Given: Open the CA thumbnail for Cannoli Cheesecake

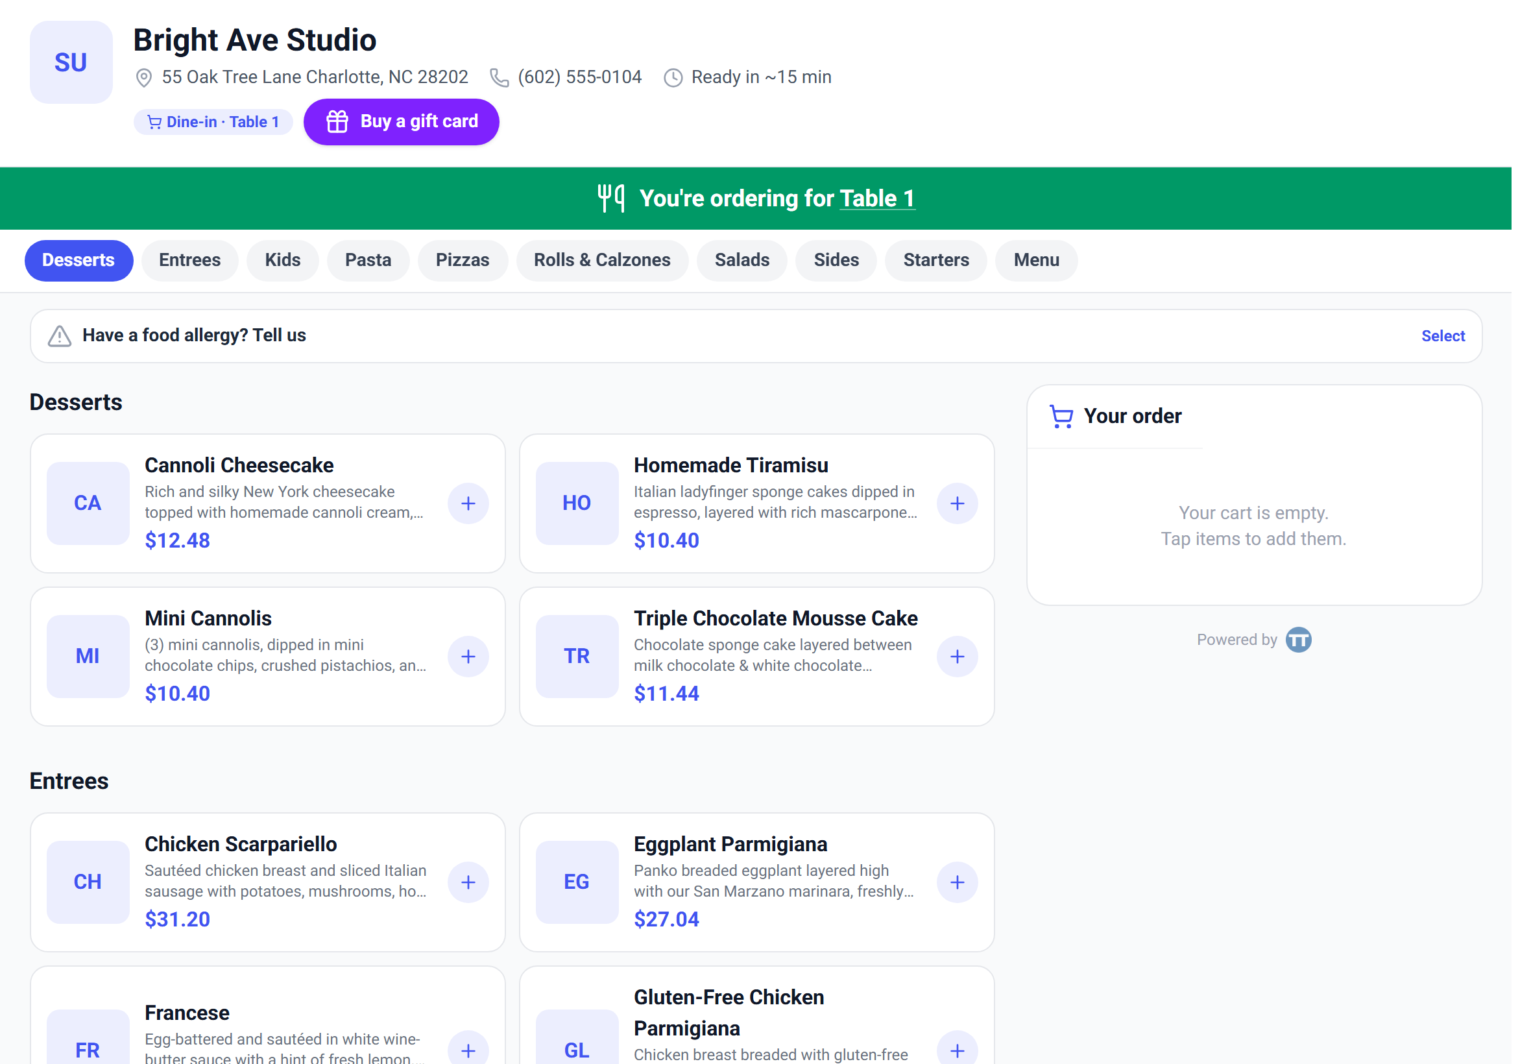Looking at the screenshot, I should point(88,503).
